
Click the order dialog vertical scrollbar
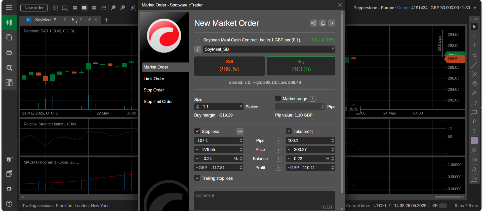tap(342, 103)
